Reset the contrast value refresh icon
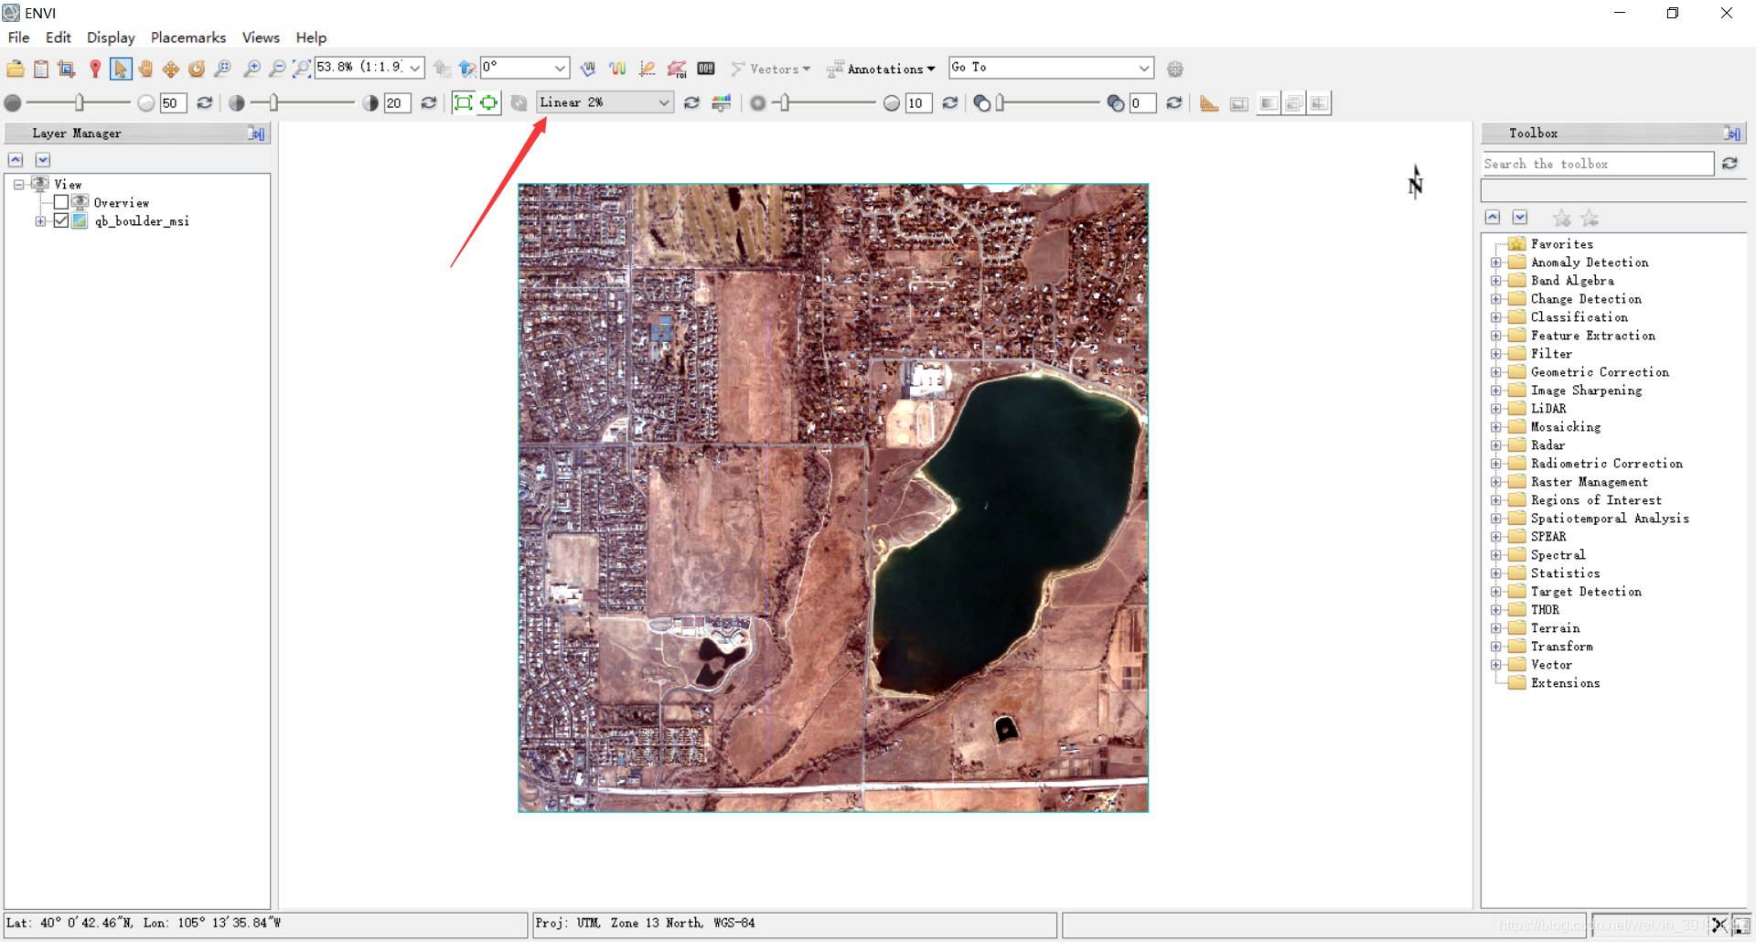The height and width of the screenshot is (942, 1756). [x=428, y=102]
